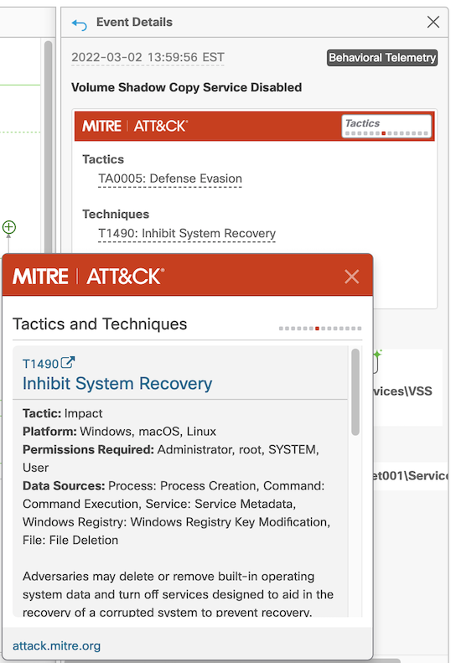Open the T1490 external link icon
Viewport: 456px width, 663px height.
coord(68,362)
